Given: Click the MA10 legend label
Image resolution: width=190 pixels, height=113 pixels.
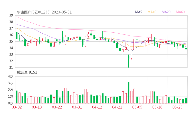Looking at the screenshot, I should click(x=152, y=12).
